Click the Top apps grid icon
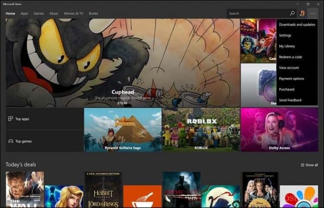 coord(10,119)
